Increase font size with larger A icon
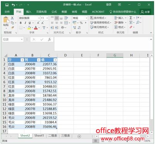This screenshot has height=145, width=156. point(38,23)
